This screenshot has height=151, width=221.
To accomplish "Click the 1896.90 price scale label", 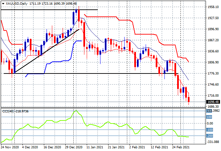I will (x=213, y=29).
